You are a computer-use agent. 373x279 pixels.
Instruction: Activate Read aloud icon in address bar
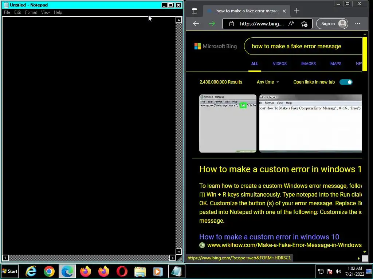coord(291,24)
